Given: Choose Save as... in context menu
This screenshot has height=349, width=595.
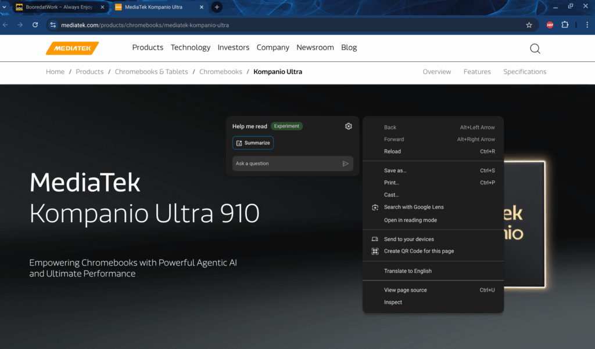Looking at the screenshot, I should tap(433, 170).
